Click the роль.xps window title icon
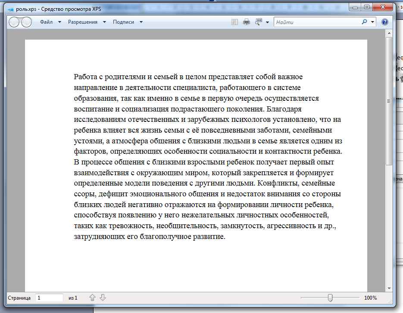Image resolution: width=403 pixels, height=313 pixels. coord(11,9)
